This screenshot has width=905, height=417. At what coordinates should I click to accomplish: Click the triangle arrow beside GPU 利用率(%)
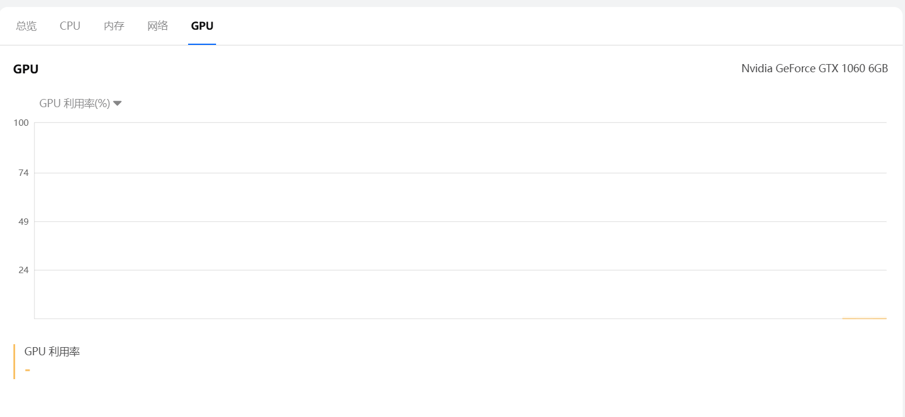tap(117, 103)
